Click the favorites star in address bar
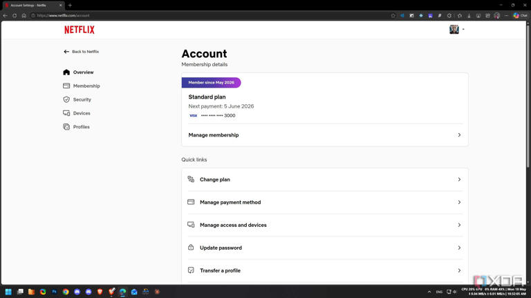Image resolution: width=531 pixels, height=298 pixels. 393,16
